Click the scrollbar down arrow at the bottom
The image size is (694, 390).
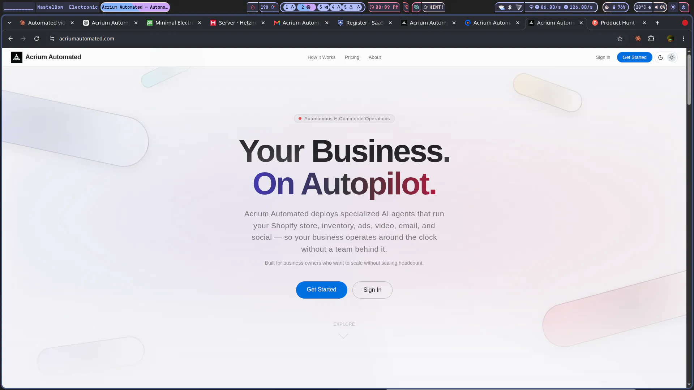pyautogui.click(x=689, y=385)
